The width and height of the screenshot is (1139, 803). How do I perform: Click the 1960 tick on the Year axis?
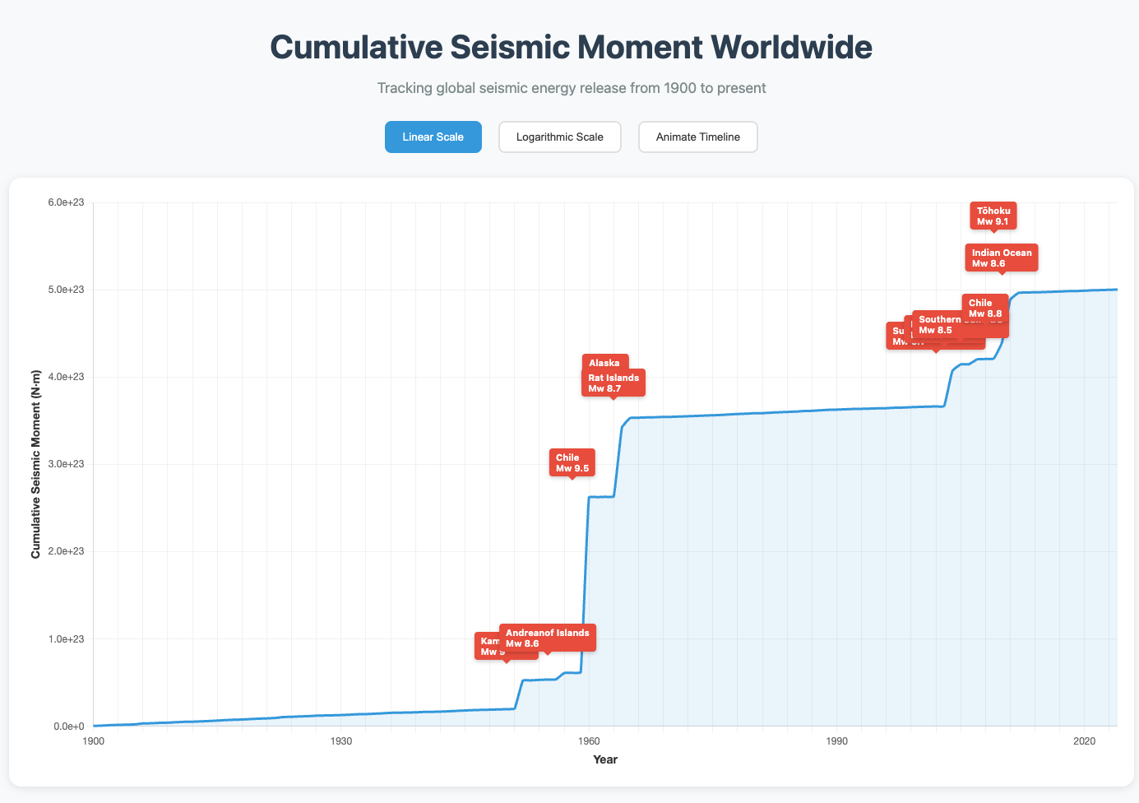[x=589, y=741]
